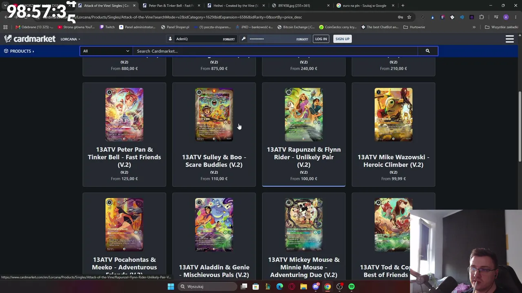Open the Twitch bookmark

point(107,27)
